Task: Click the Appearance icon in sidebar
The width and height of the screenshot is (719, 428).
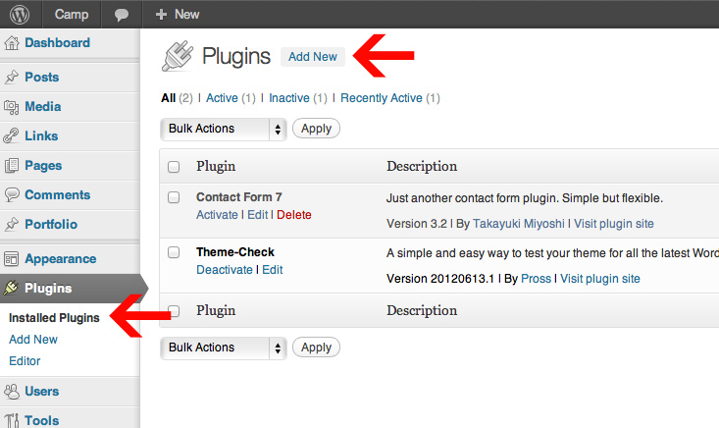Action: click(12, 259)
